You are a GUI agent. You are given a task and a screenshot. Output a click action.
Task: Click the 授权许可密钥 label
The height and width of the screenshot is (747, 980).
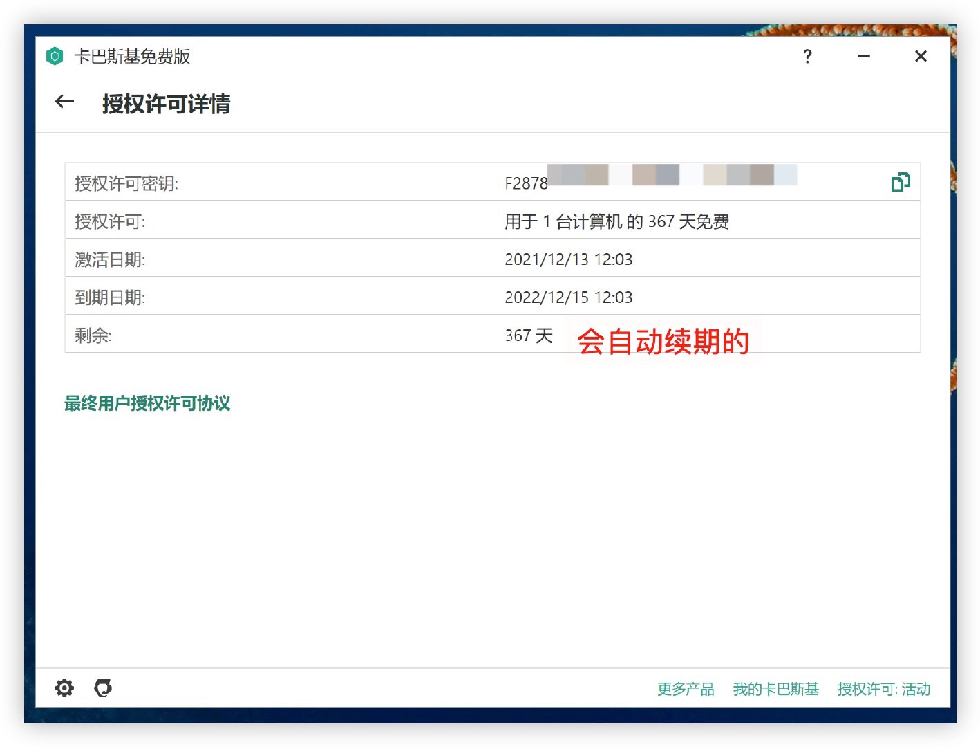126,183
